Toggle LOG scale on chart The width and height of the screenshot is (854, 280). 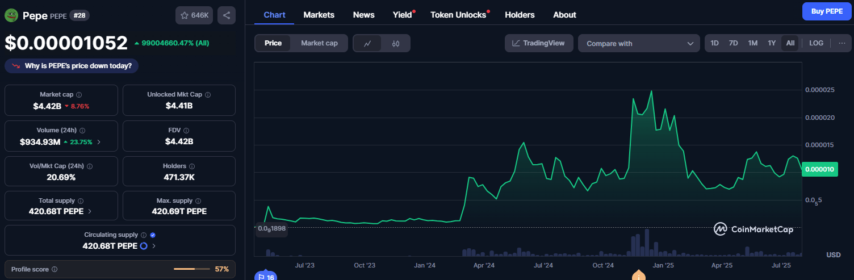(816, 43)
